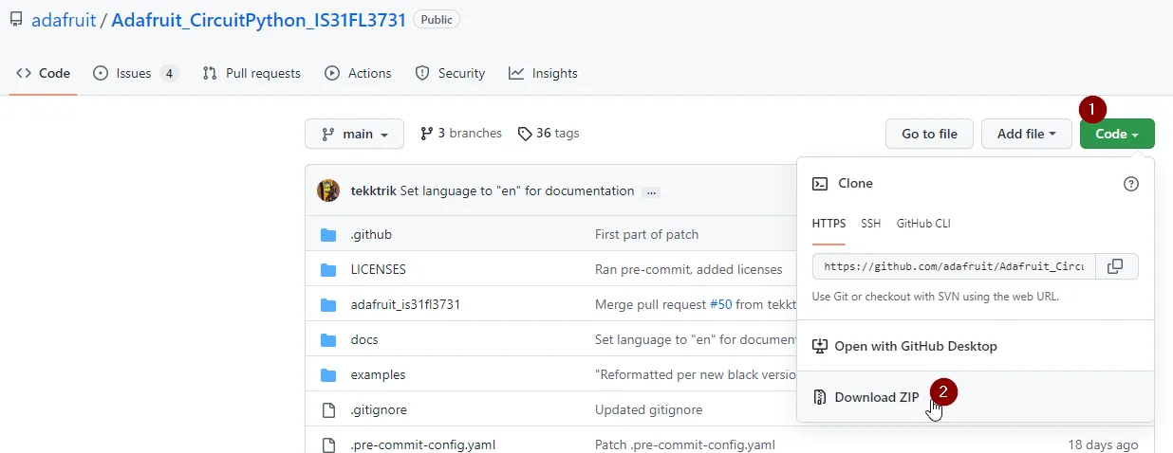Click Download ZIP in Code menu
The height and width of the screenshot is (453, 1173).
tap(876, 397)
